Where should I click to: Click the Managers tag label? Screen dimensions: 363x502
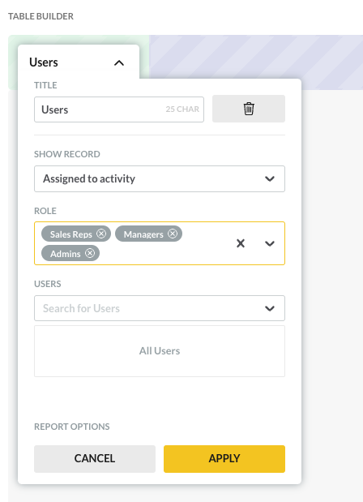click(143, 234)
